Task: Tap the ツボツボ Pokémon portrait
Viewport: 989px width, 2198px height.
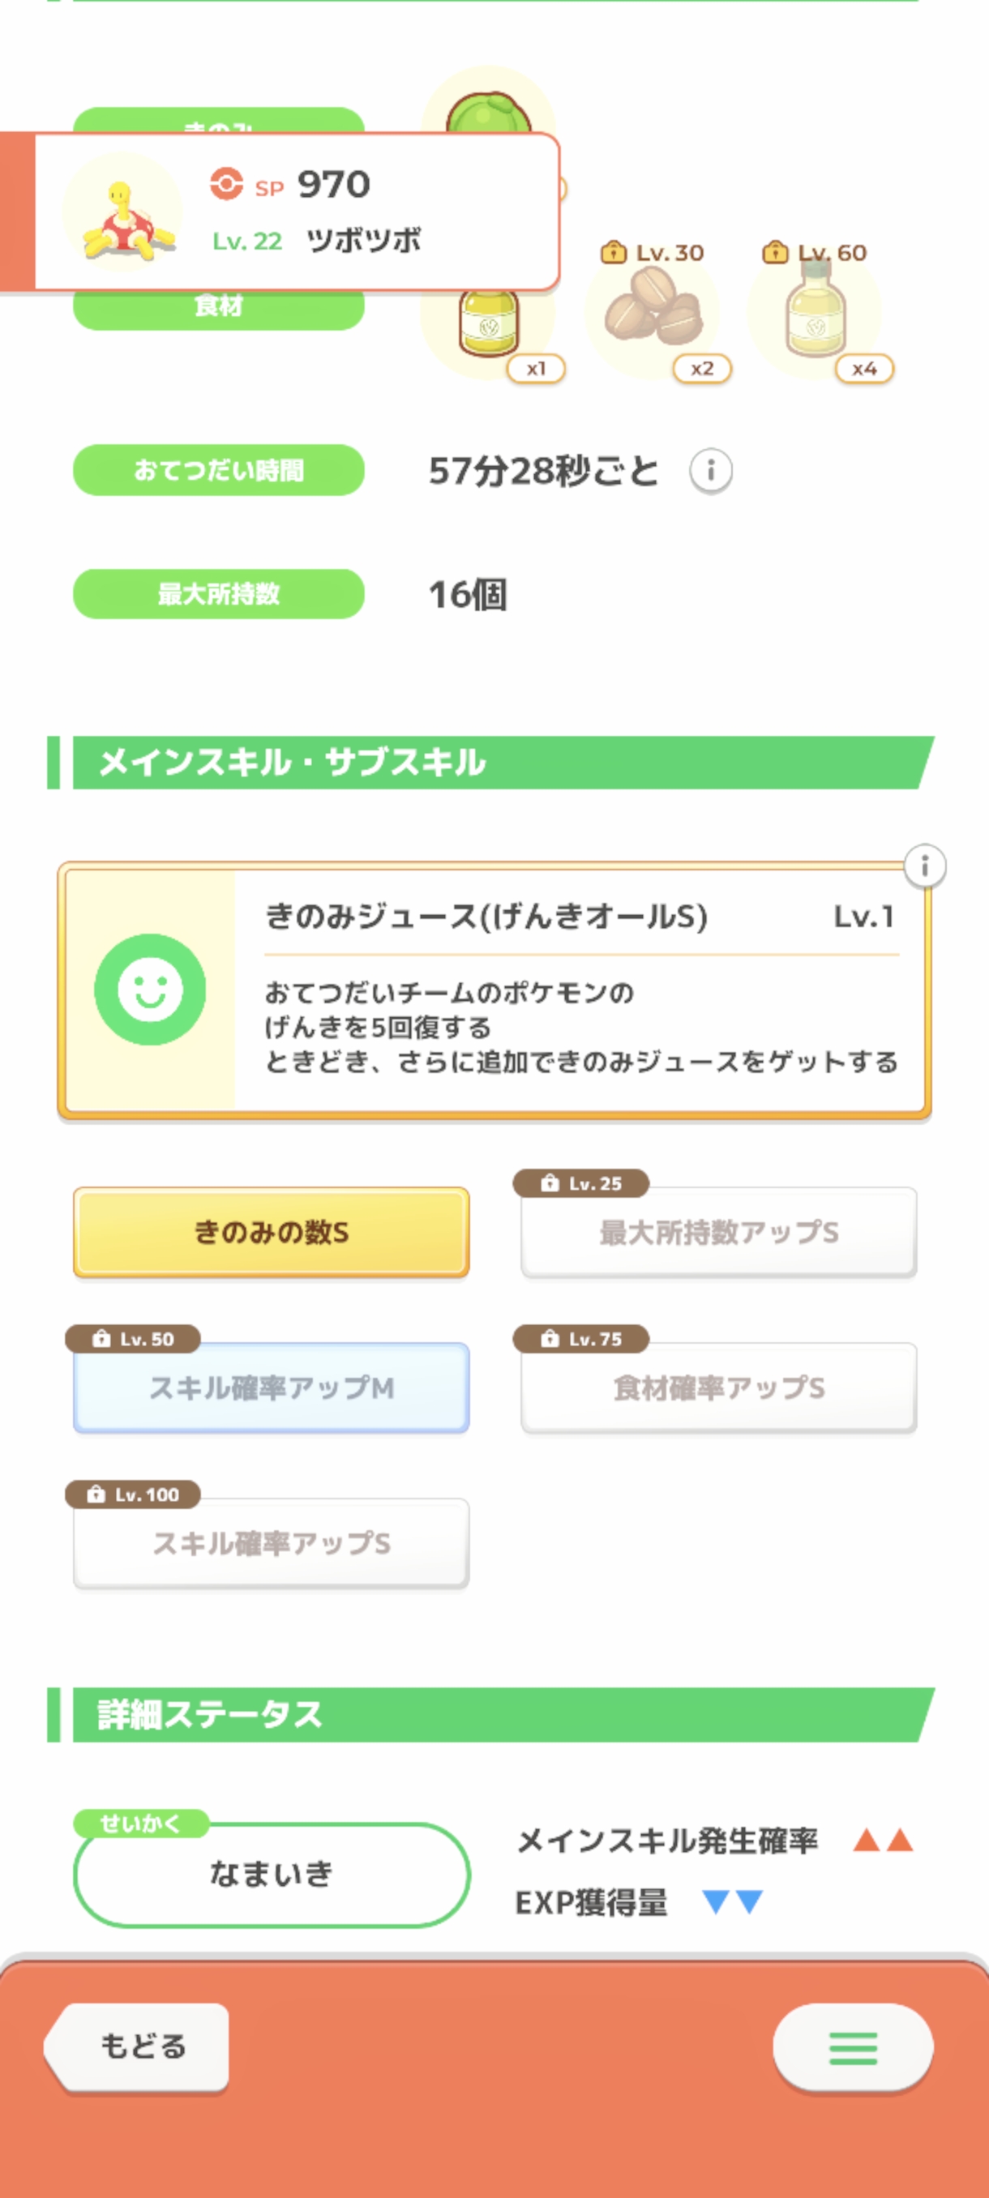Action: point(124,214)
